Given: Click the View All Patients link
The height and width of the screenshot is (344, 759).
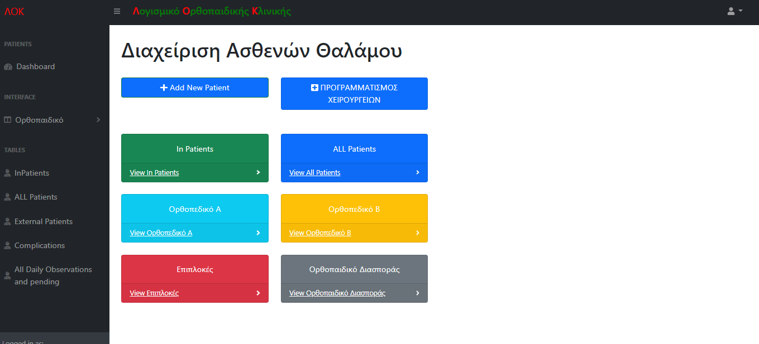Looking at the screenshot, I should [x=314, y=173].
